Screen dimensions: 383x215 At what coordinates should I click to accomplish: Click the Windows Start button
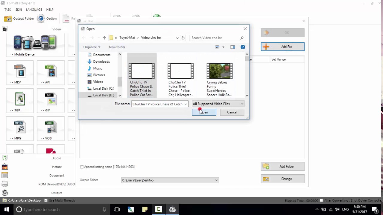[x=7, y=209]
